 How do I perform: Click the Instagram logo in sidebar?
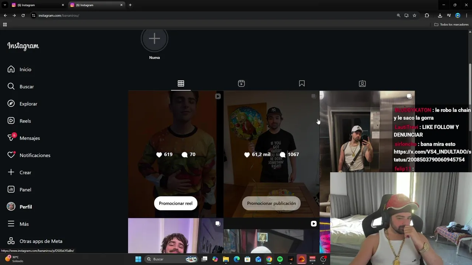coord(23,46)
